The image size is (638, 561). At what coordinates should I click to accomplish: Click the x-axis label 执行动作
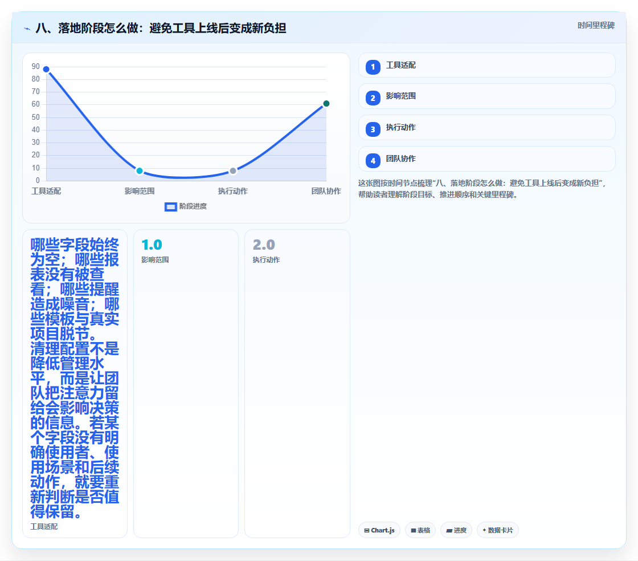point(233,191)
